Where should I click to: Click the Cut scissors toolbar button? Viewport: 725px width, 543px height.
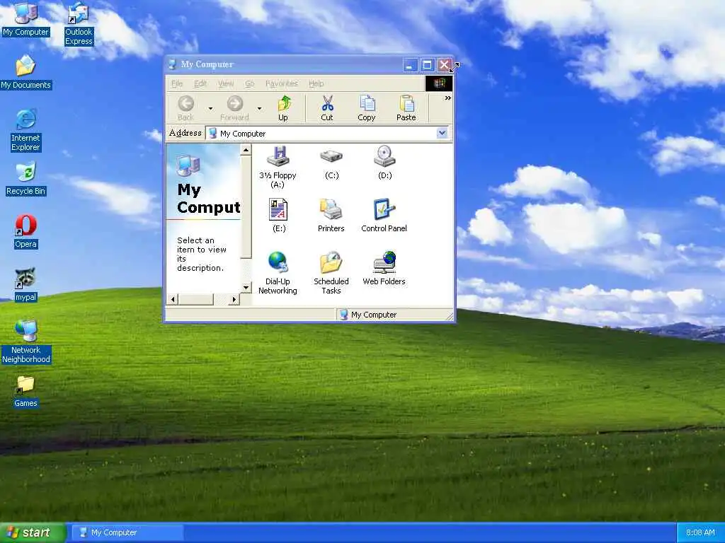pos(327,108)
